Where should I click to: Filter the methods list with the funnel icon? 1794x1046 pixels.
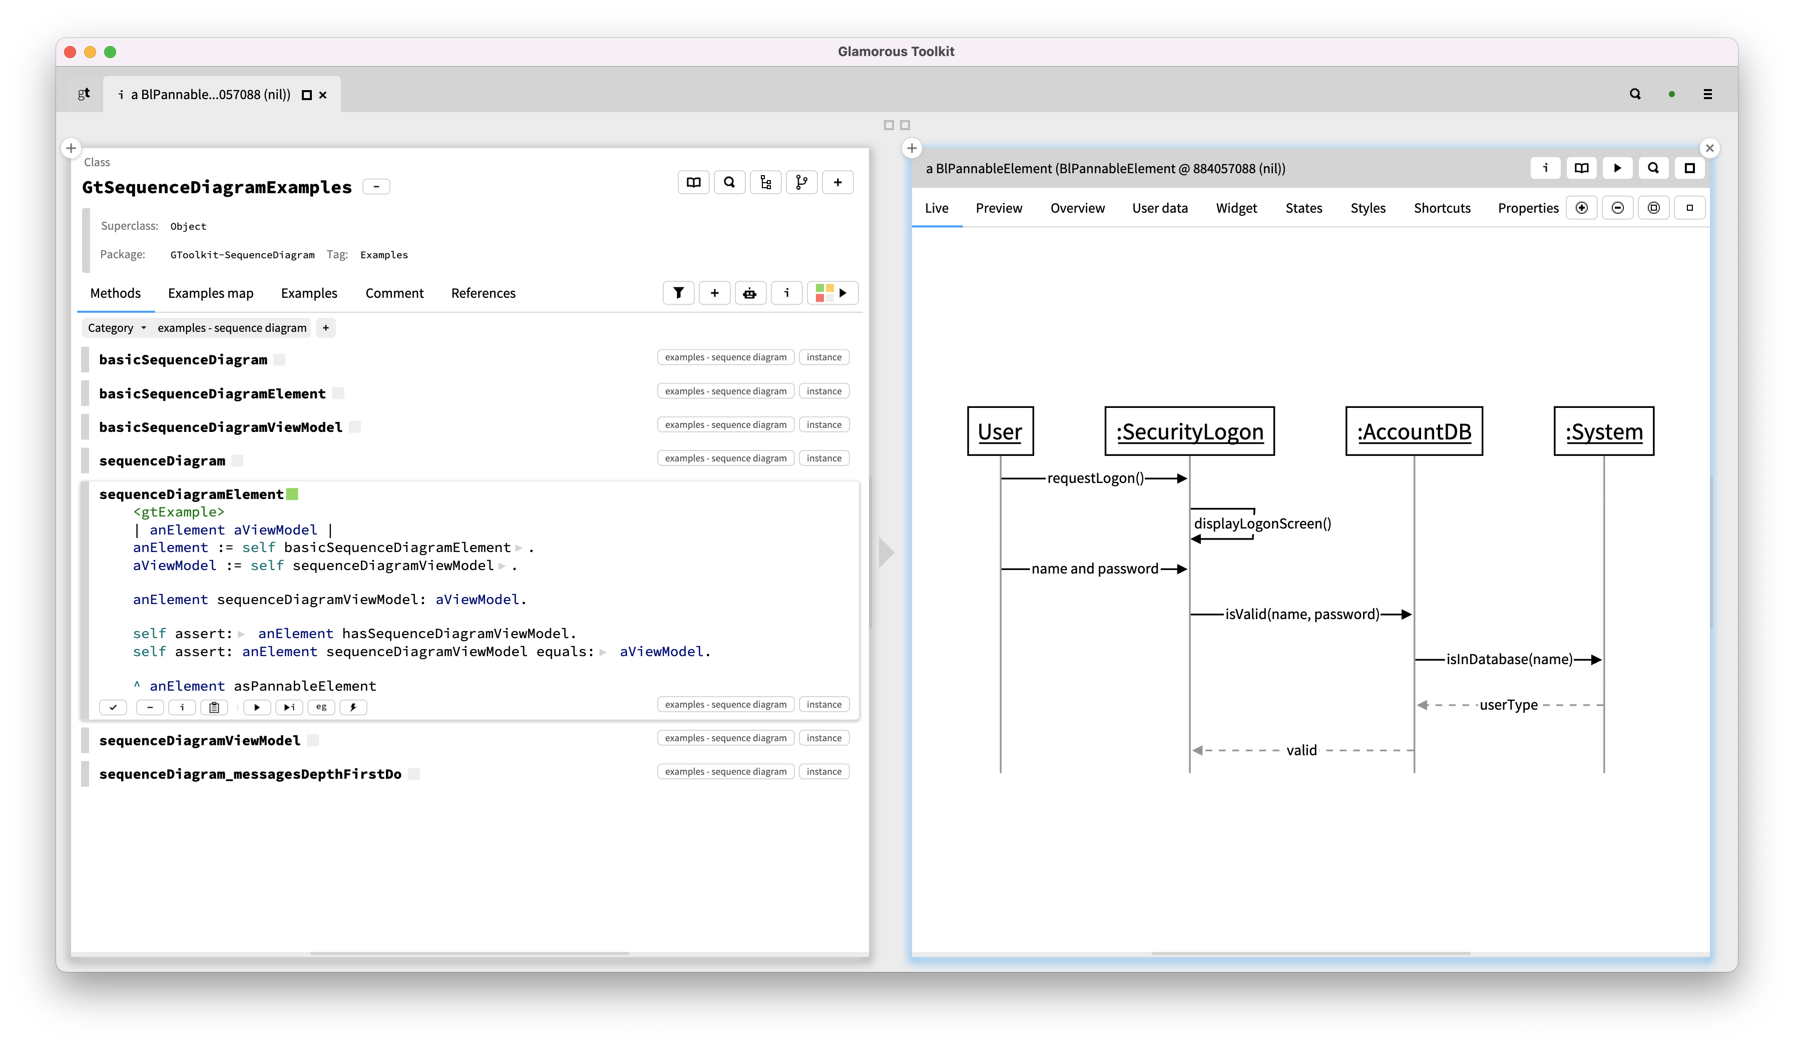(678, 292)
